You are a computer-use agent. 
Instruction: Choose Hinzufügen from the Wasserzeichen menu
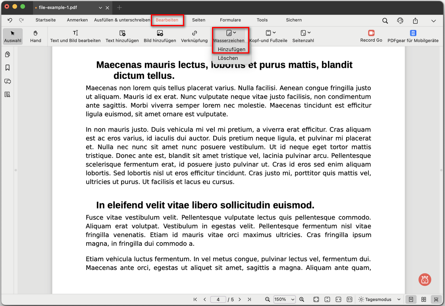coord(231,50)
